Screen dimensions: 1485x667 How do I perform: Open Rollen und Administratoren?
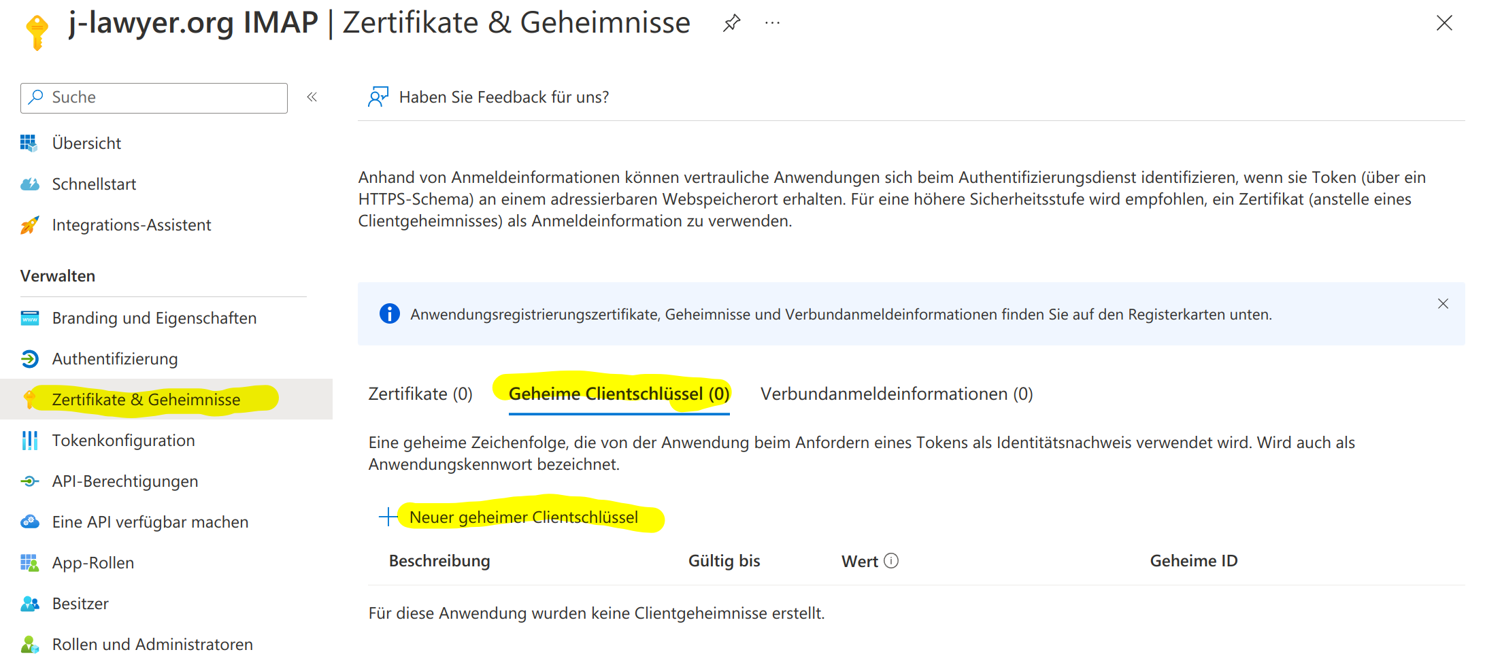pos(152,644)
